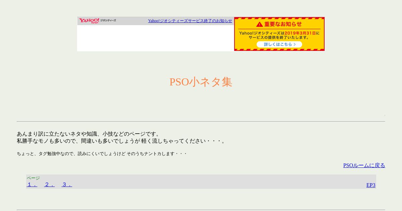Click the サービスの提供を終了いたします banner text

point(279,38)
